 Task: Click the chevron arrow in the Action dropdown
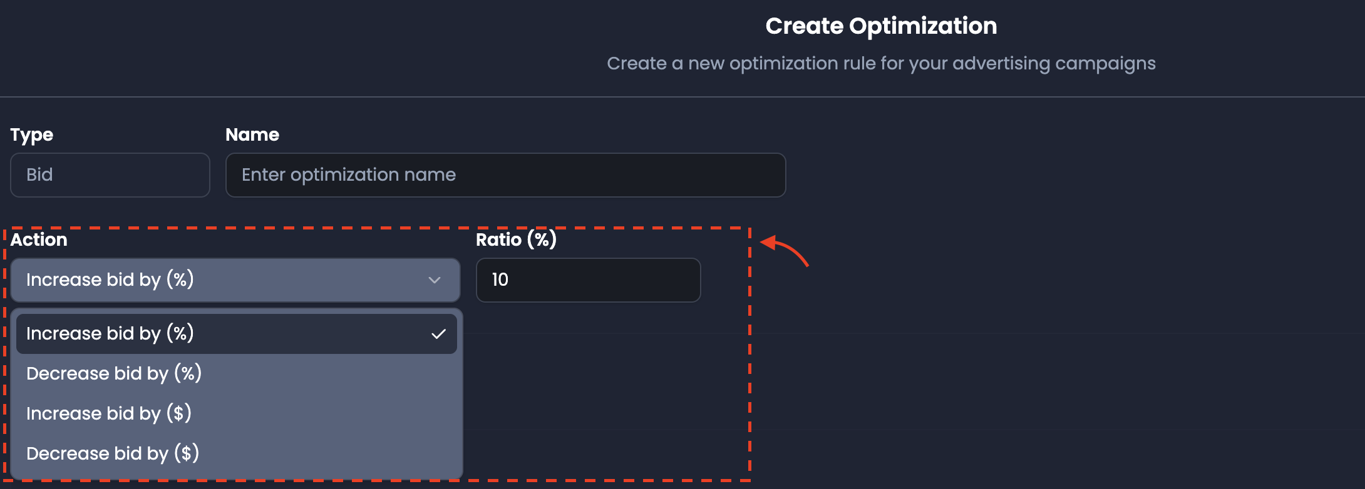pyautogui.click(x=435, y=280)
